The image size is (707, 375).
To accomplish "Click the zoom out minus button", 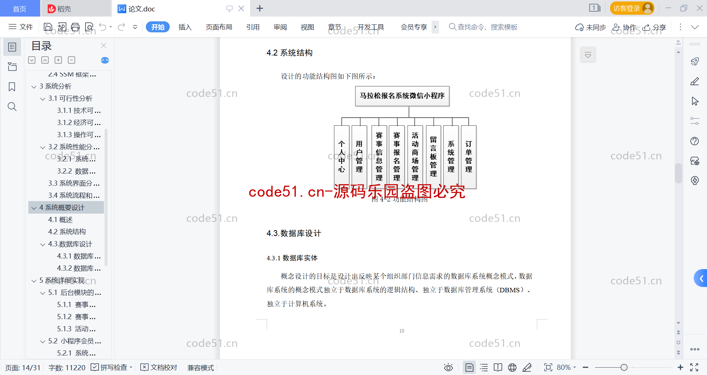I will coord(585,367).
